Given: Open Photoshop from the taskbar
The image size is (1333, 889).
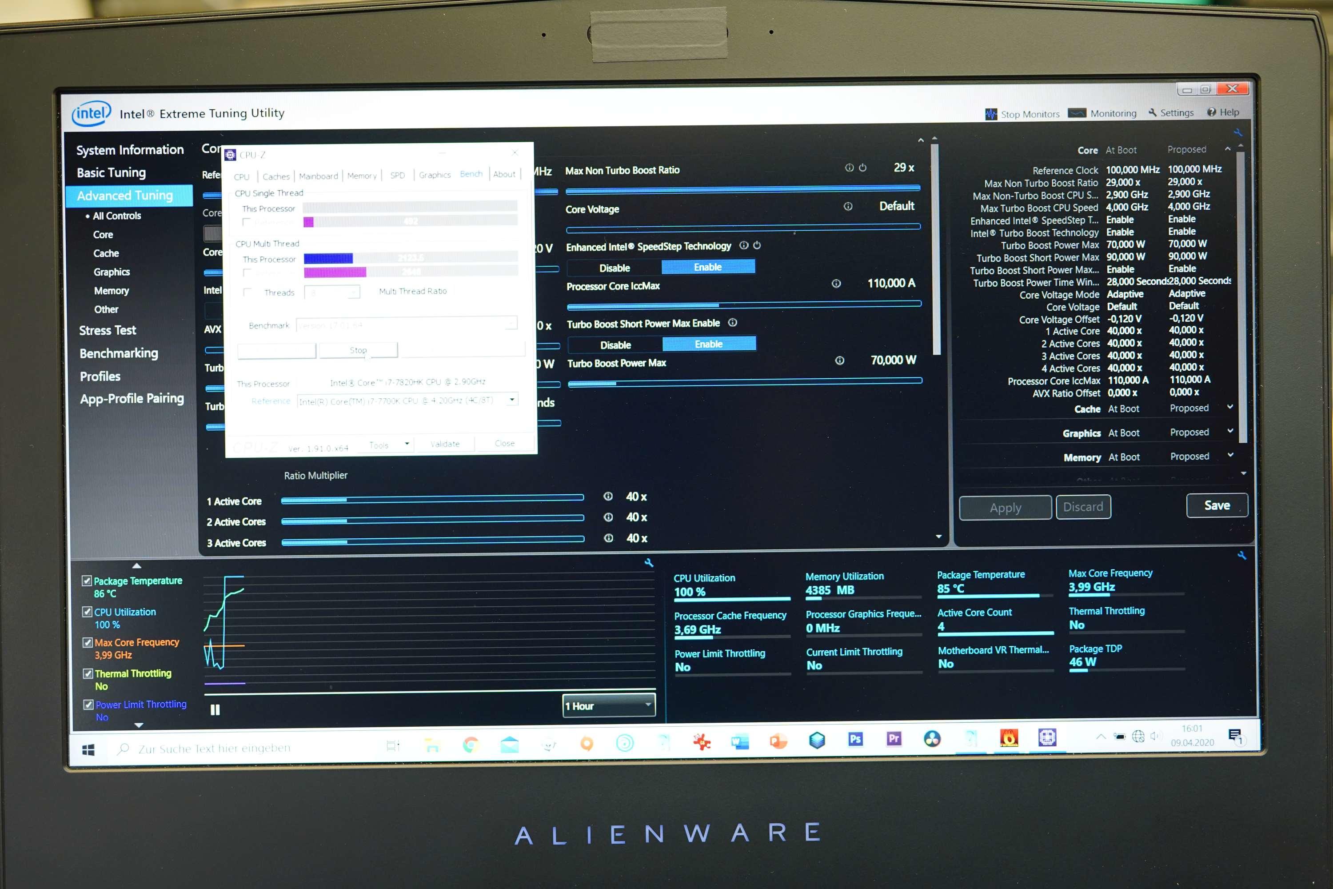Looking at the screenshot, I should pyautogui.click(x=855, y=739).
